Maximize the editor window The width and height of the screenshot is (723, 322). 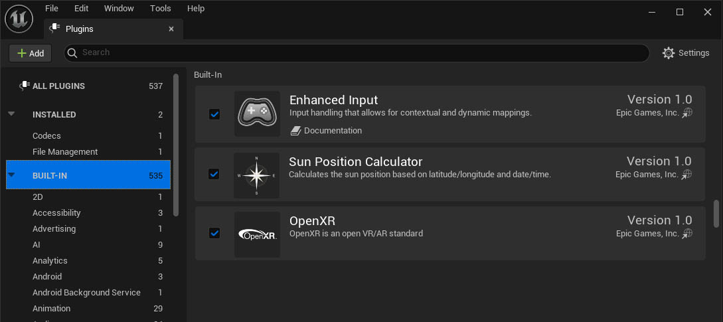[x=680, y=12]
